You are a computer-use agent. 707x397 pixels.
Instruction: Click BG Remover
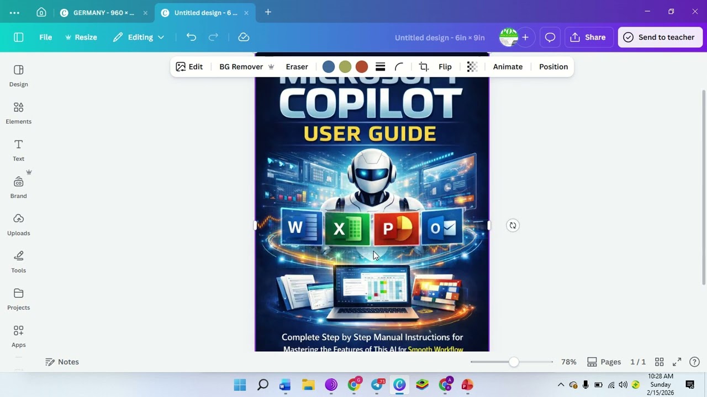click(246, 67)
